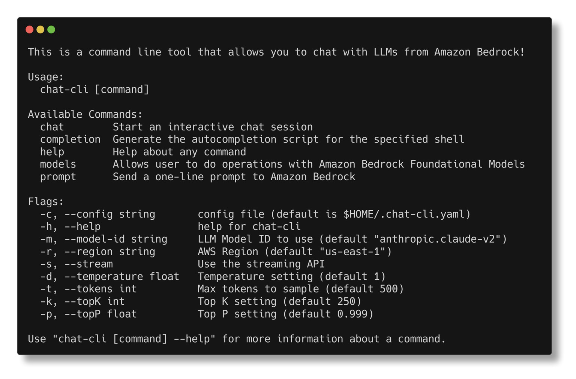Click the red close window button
Image resolution: width=576 pixels, height=379 pixels.
coord(30,30)
